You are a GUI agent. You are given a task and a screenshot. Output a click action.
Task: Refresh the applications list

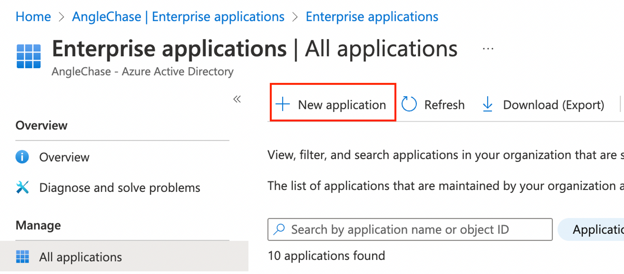click(433, 105)
